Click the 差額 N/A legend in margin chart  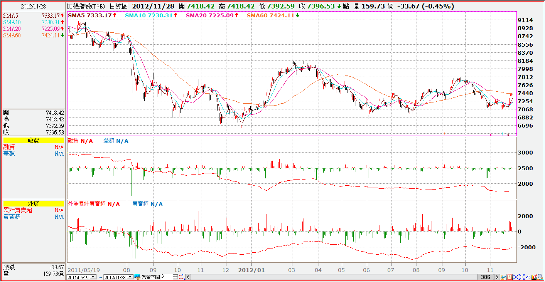click(x=116, y=141)
